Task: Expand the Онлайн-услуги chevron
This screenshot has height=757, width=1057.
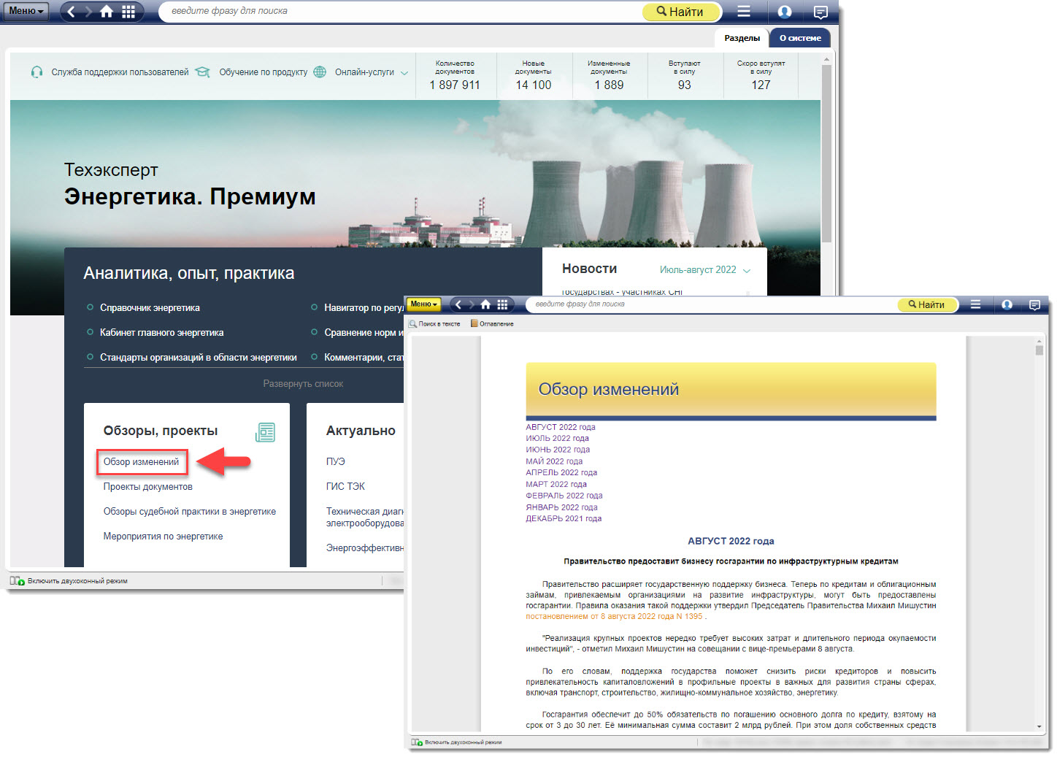Action: click(404, 73)
